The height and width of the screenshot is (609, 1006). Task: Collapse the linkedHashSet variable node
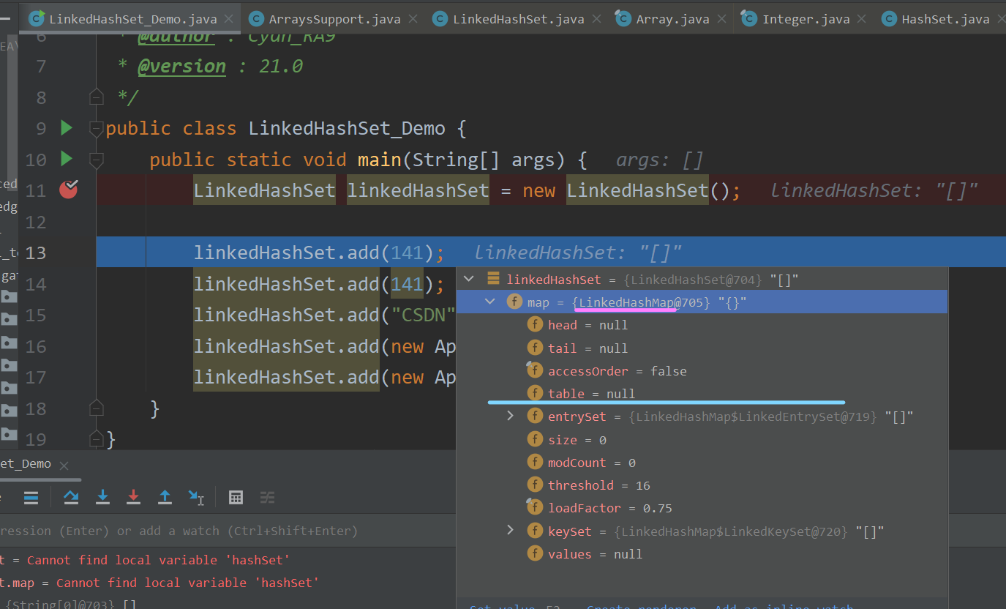point(469,279)
